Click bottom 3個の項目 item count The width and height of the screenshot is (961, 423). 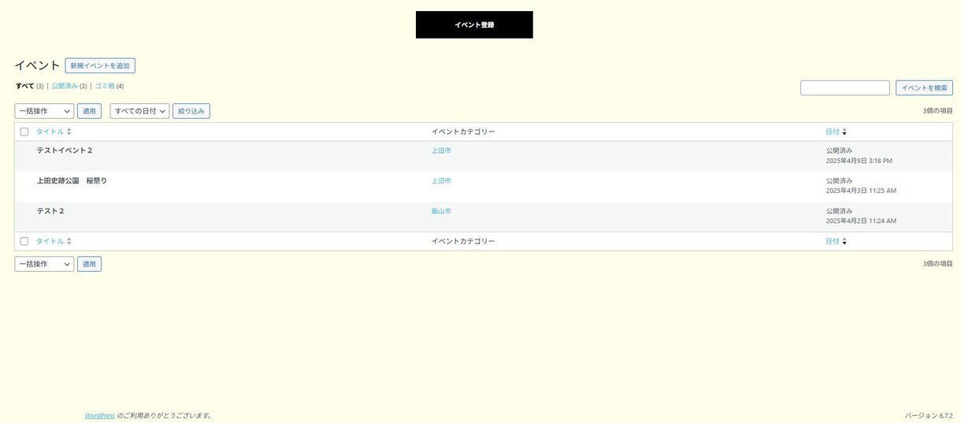pyautogui.click(x=938, y=264)
